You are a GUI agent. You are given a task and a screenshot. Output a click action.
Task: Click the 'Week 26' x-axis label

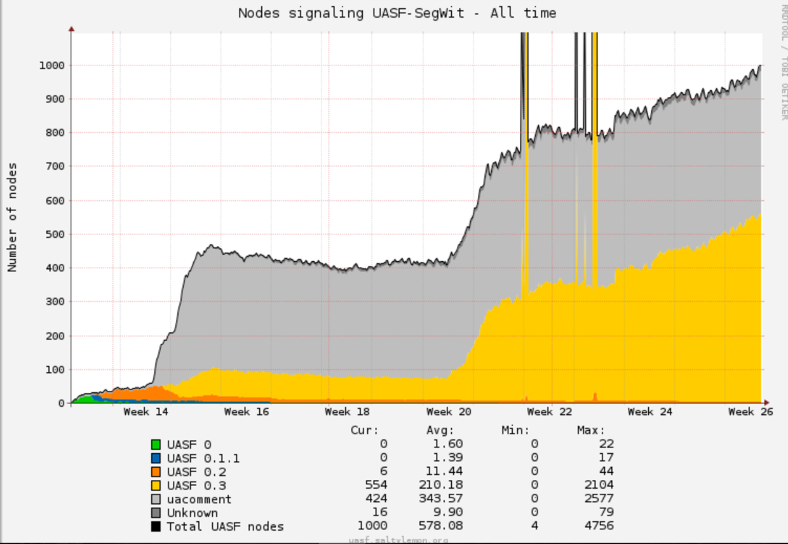pyautogui.click(x=751, y=412)
